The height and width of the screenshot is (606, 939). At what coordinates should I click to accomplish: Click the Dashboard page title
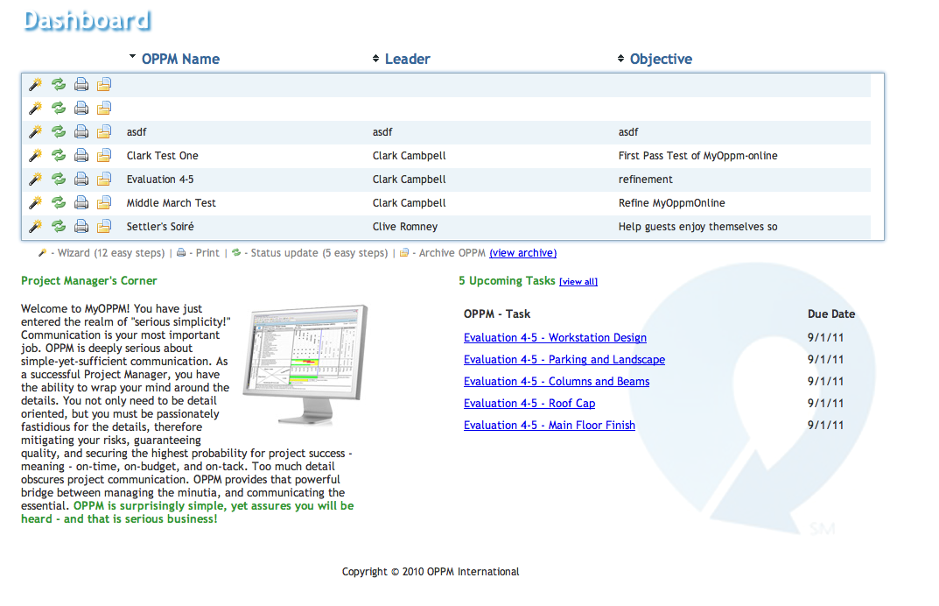[88, 21]
